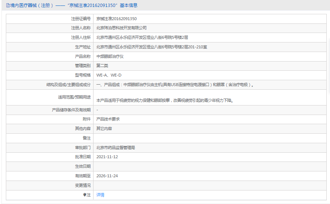Click the 型号规格 label
Screen dimensions: 330x204
point(83,75)
